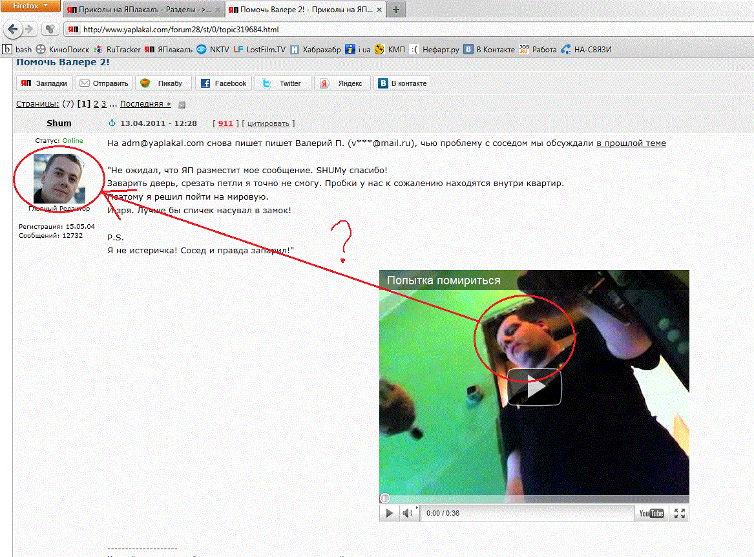Click the YouTube logo in the player
The image size is (754, 557).
click(651, 513)
